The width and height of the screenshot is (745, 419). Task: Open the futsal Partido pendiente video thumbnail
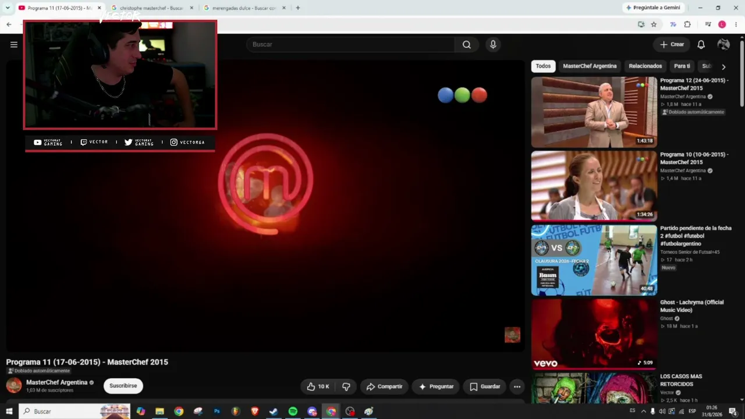[594, 260]
